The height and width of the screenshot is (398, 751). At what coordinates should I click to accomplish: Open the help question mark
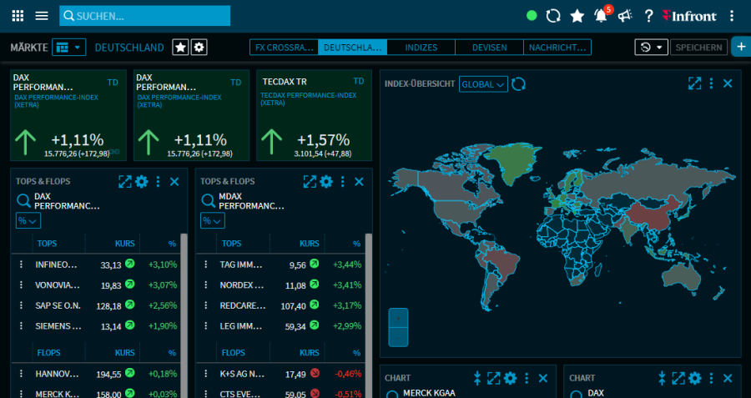648,16
